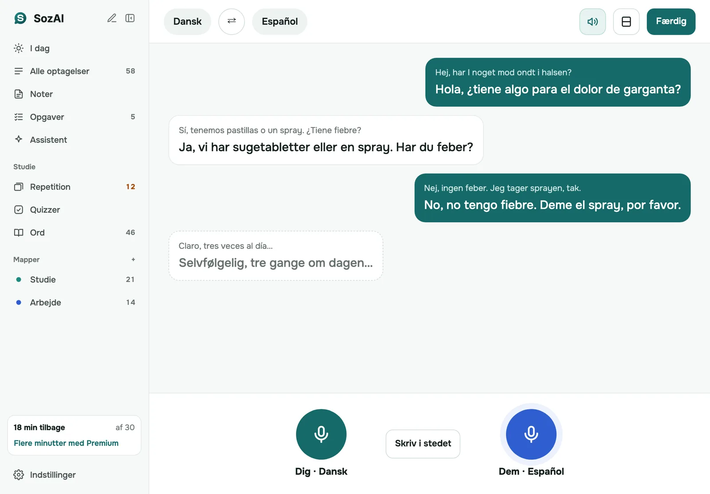This screenshot has width=710, height=494.
Task: Toggle the speaker audio output button
Action: pyautogui.click(x=592, y=21)
